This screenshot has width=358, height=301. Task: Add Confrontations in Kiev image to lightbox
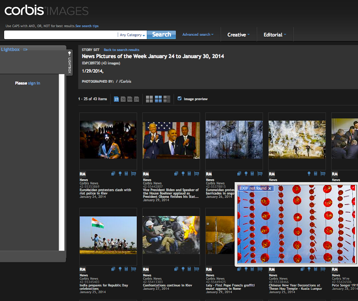(183, 269)
